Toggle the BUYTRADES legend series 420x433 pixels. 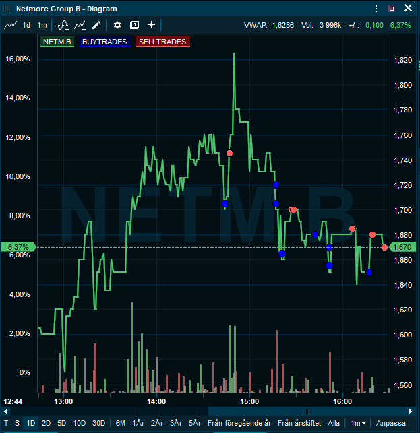click(x=104, y=42)
